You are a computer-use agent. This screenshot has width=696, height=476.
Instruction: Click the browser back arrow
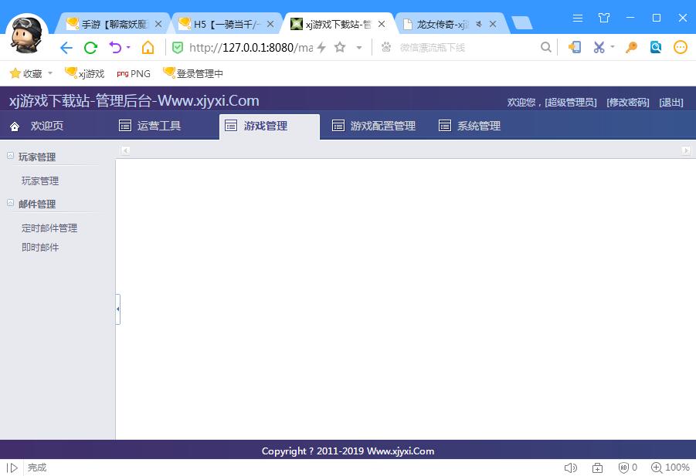[x=66, y=48]
